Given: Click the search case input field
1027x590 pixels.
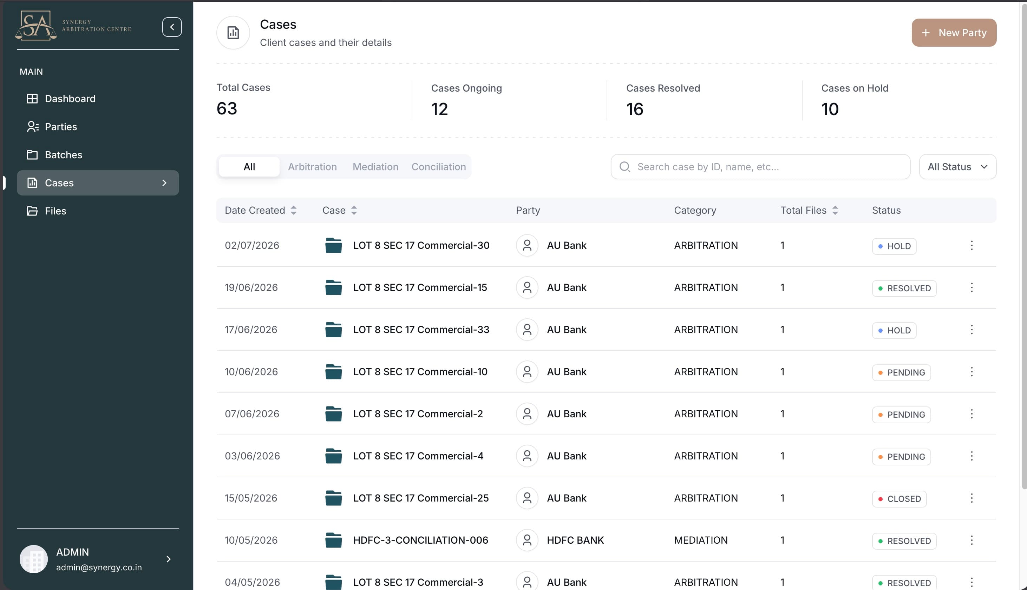Looking at the screenshot, I should pos(760,167).
